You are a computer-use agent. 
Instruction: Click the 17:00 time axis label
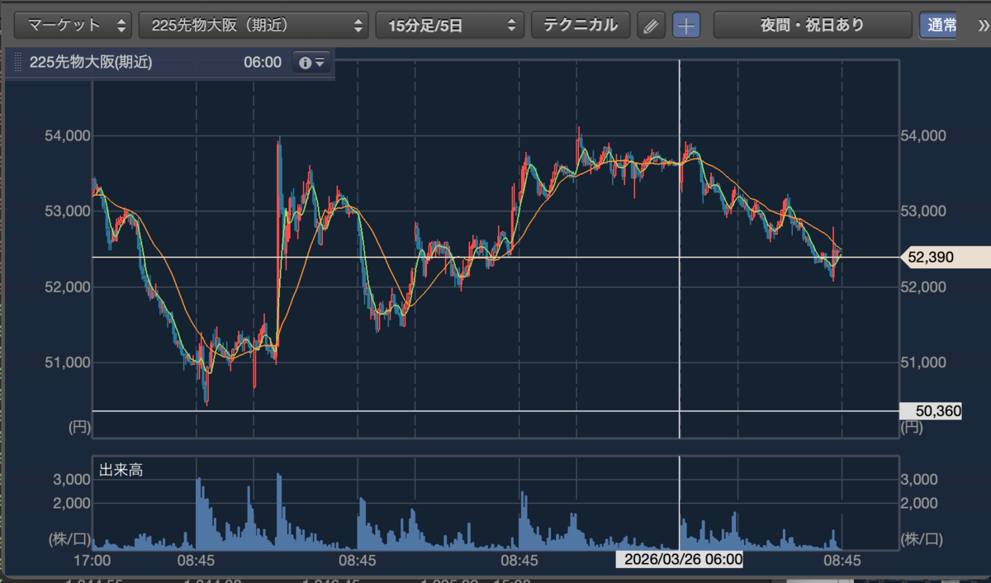pyautogui.click(x=92, y=560)
